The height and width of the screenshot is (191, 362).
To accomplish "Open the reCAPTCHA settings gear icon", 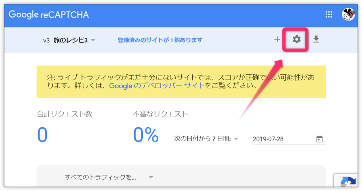I will [x=296, y=39].
